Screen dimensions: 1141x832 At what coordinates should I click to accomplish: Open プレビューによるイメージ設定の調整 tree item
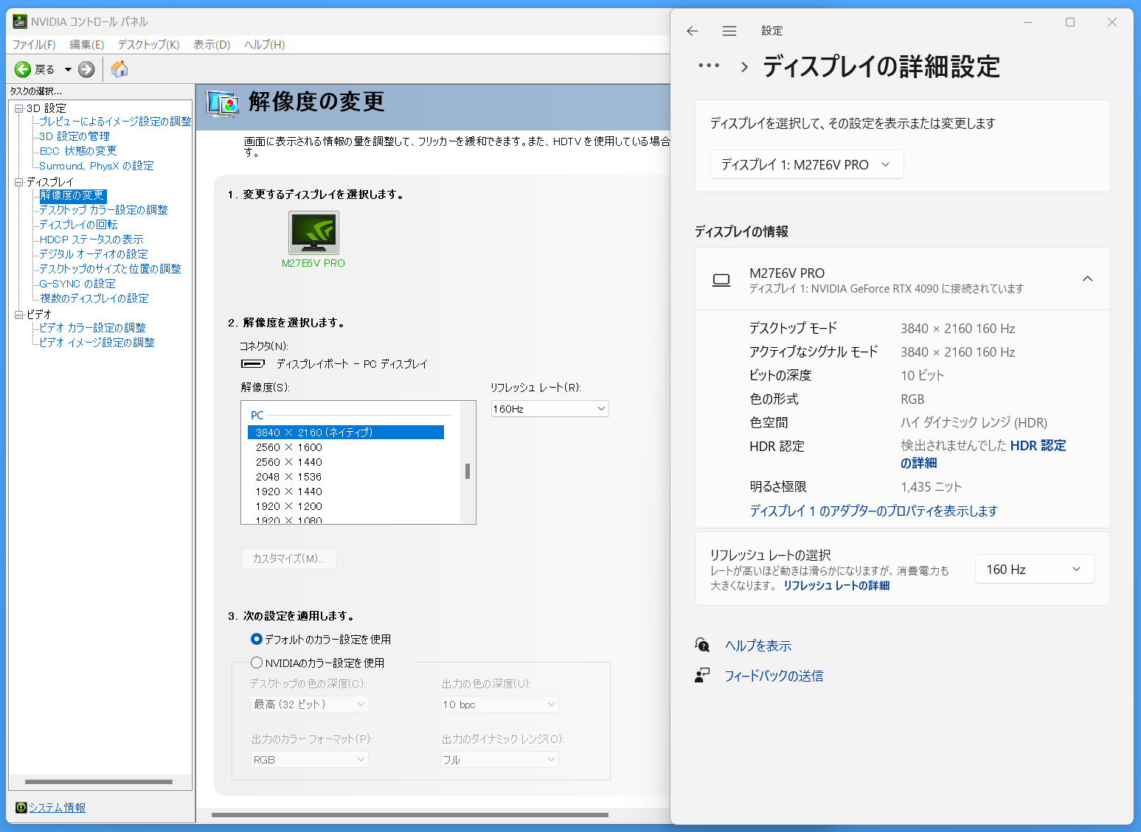pos(115,122)
